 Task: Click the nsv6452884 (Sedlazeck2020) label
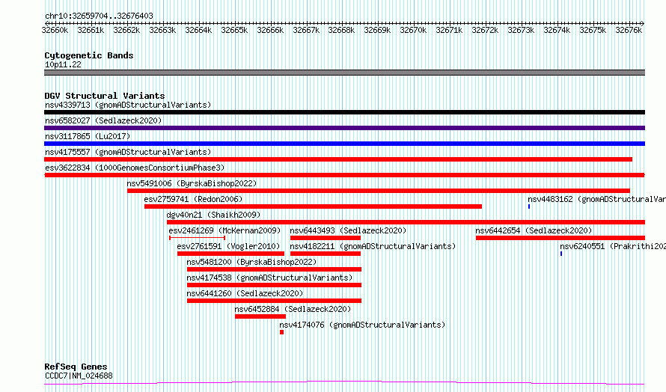pos(293,309)
